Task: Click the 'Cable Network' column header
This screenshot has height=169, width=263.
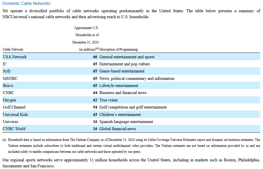Action: coord(13,49)
